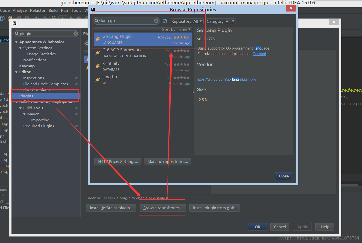Screen dimensions: 362x243
Task: Collapse the System Settings node
Action: pos(20,48)
